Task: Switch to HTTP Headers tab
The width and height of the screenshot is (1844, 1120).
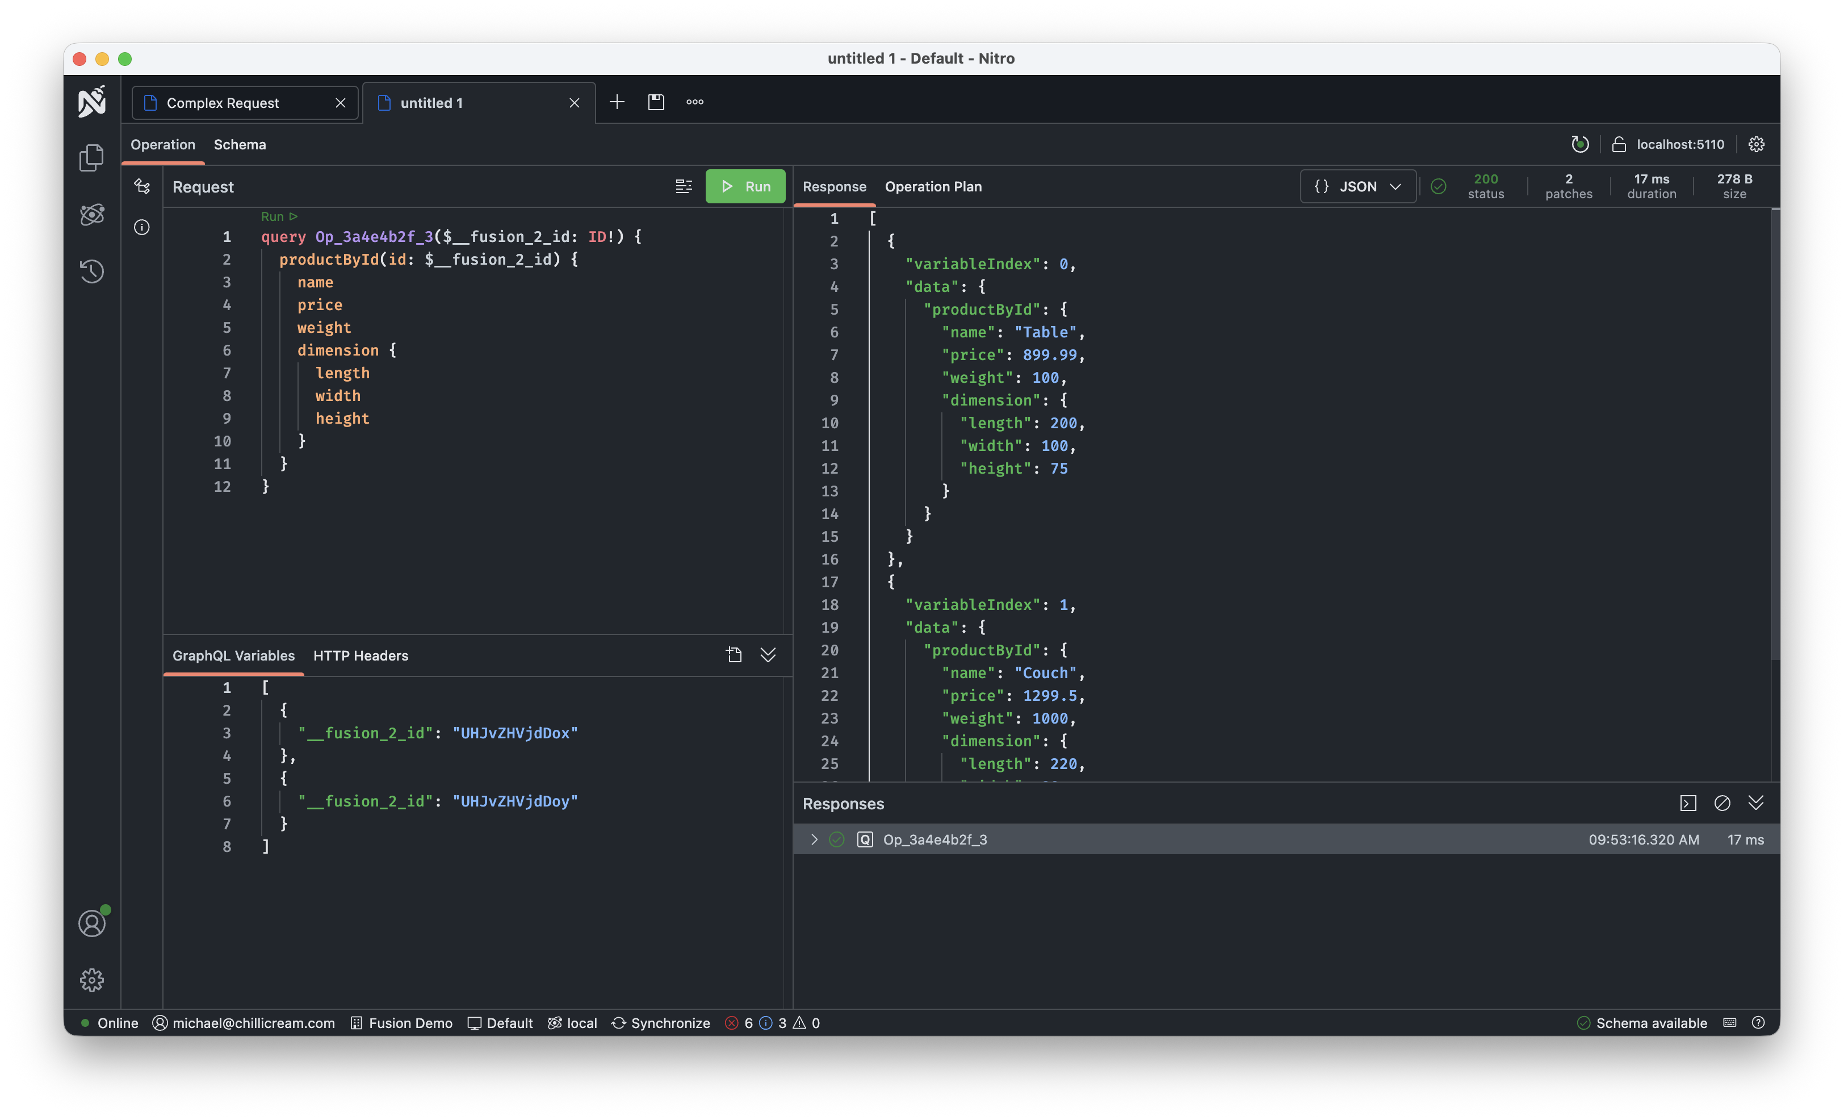Action: pyautogui.click(x=361, y=655)
